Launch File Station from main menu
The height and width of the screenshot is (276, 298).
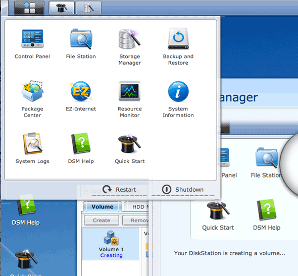point(81,44)
